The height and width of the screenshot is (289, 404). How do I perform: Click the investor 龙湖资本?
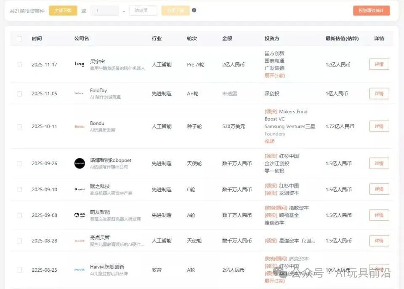coord(289,193)
